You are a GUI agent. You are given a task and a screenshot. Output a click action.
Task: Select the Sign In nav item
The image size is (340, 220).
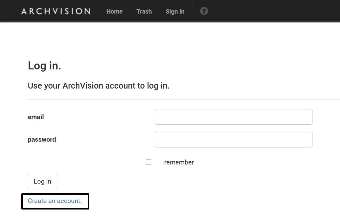point(175,11)
